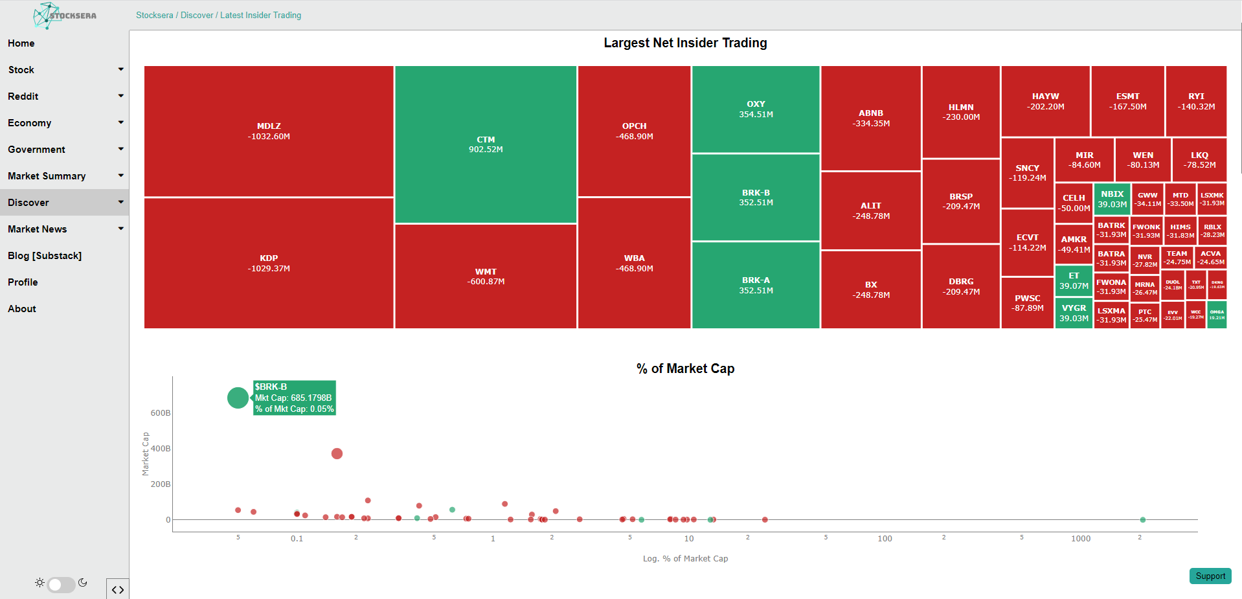Expand the Reddit menu arrow
Image resolution: width=1242 pixels, height=599 pixels.
click(120, 96)
